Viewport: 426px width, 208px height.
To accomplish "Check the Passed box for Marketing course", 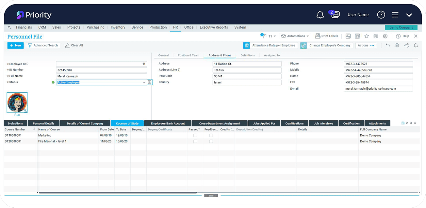I will [195, 135].
